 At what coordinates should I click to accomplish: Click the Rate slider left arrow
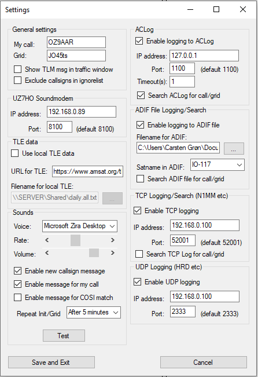(x=47, y=240)
